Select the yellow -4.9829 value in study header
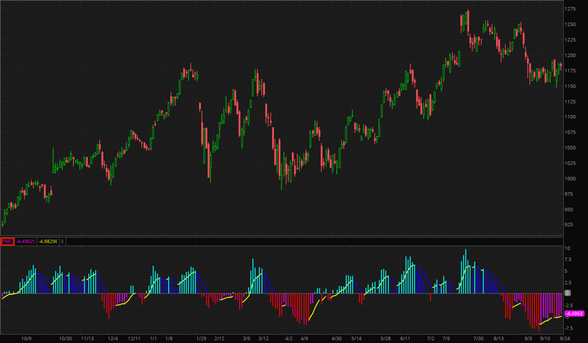 click(x=48, y=241)
